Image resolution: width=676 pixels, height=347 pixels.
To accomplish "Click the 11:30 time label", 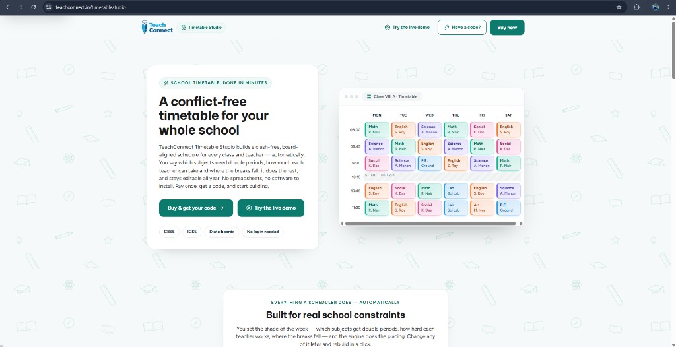I will pos(356,208).
